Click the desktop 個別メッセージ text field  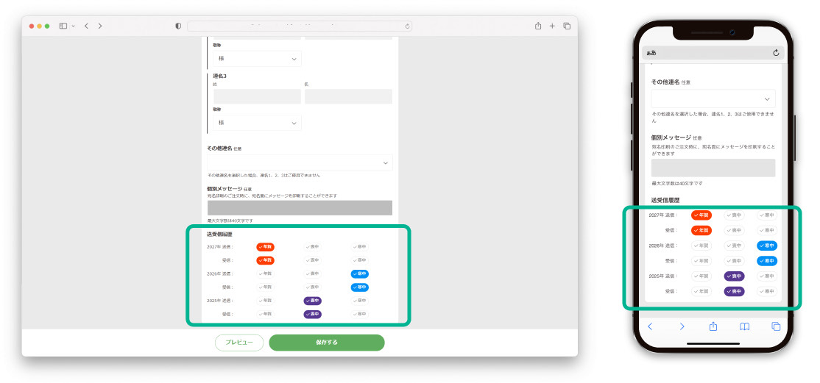pyautogui.click(x=300, y=207)
